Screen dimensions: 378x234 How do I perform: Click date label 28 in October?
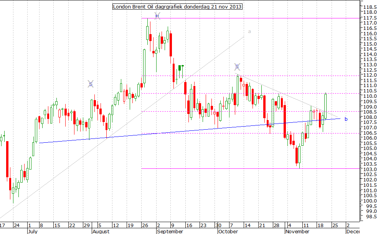click(276, 226)
